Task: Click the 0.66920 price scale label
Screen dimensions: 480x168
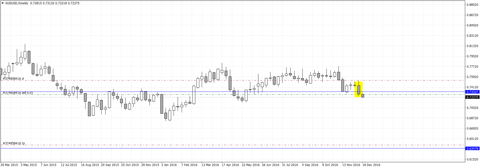Action: [x=472, y=129]
